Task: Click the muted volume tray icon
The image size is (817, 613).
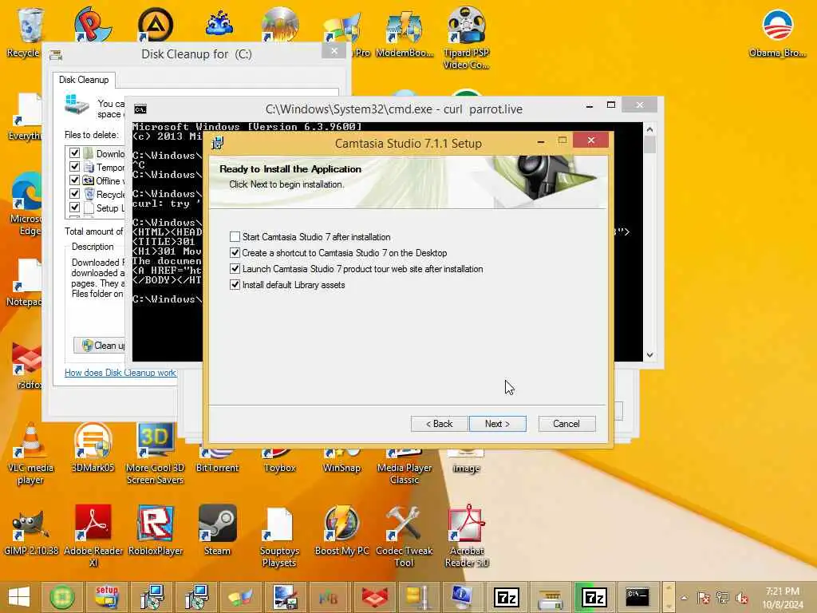Action: 742,598
